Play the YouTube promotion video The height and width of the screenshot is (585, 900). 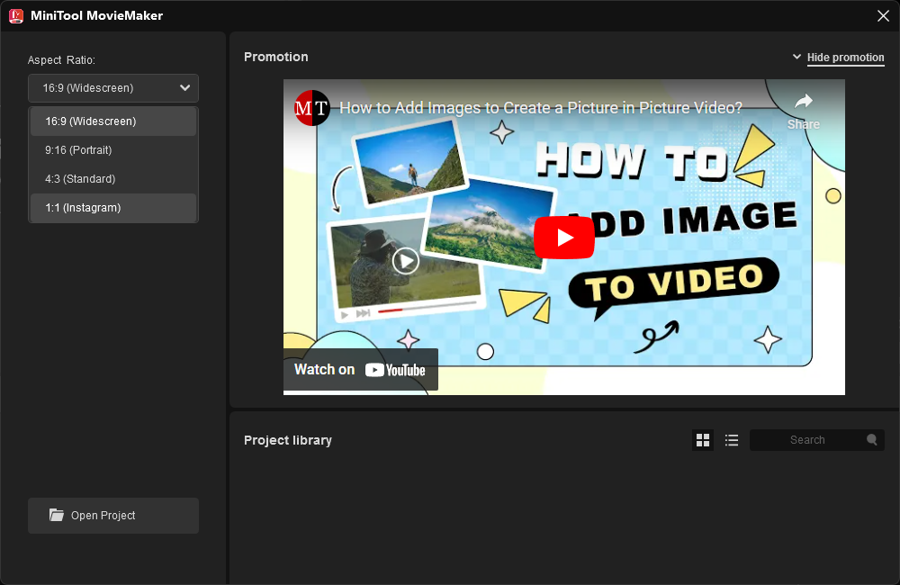click(x=563, y=237)
